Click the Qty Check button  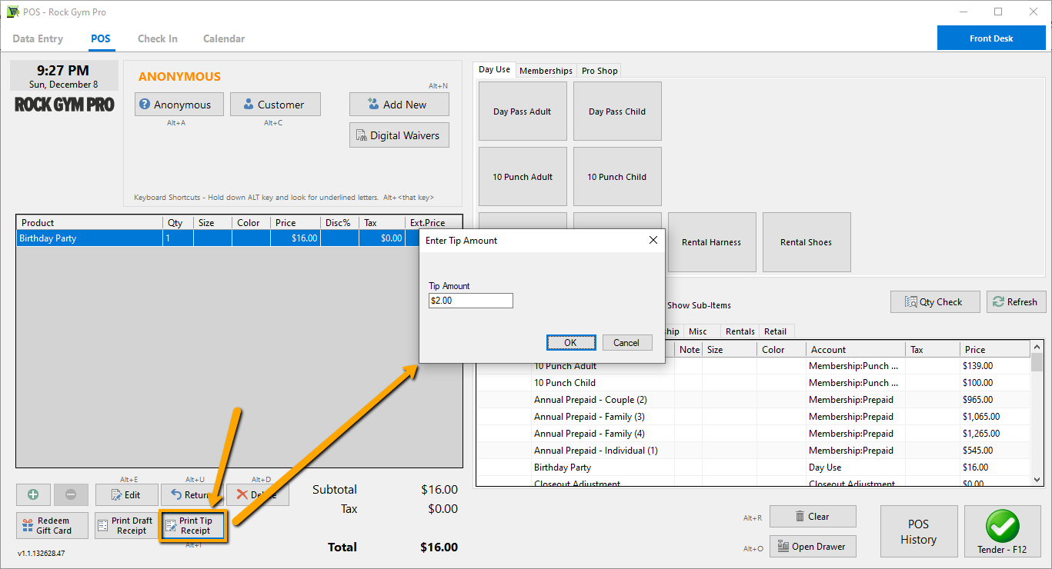(x=935, y=301)
